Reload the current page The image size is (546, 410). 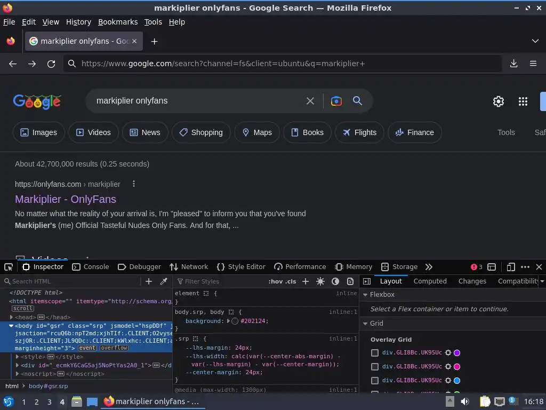(x=51, y=64)
